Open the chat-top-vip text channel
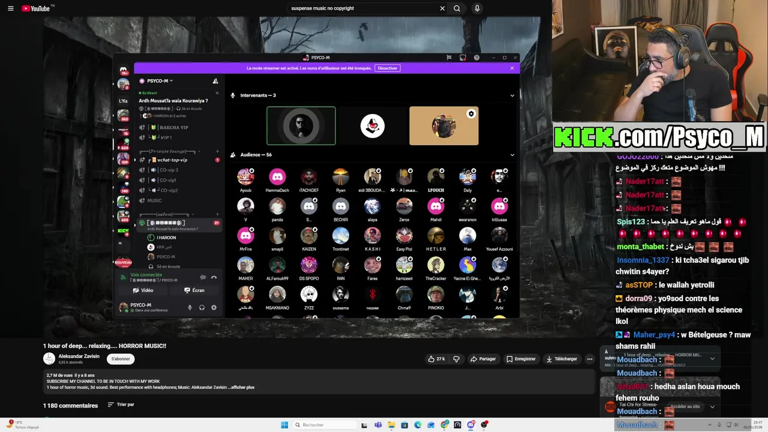 (180, 160)
